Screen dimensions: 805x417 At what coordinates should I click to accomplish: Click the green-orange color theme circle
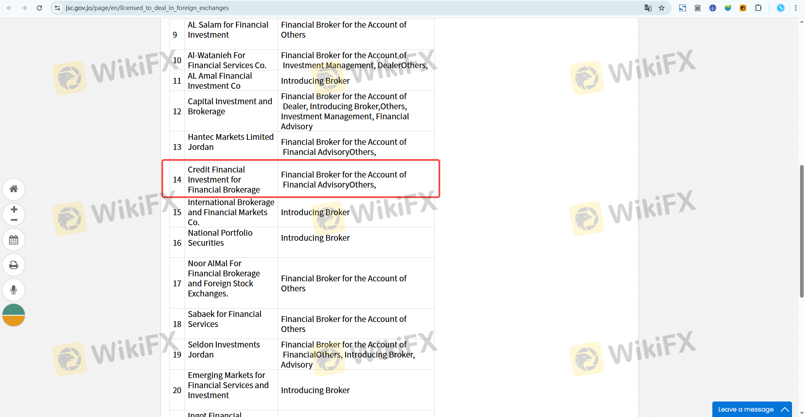point(14,315)
